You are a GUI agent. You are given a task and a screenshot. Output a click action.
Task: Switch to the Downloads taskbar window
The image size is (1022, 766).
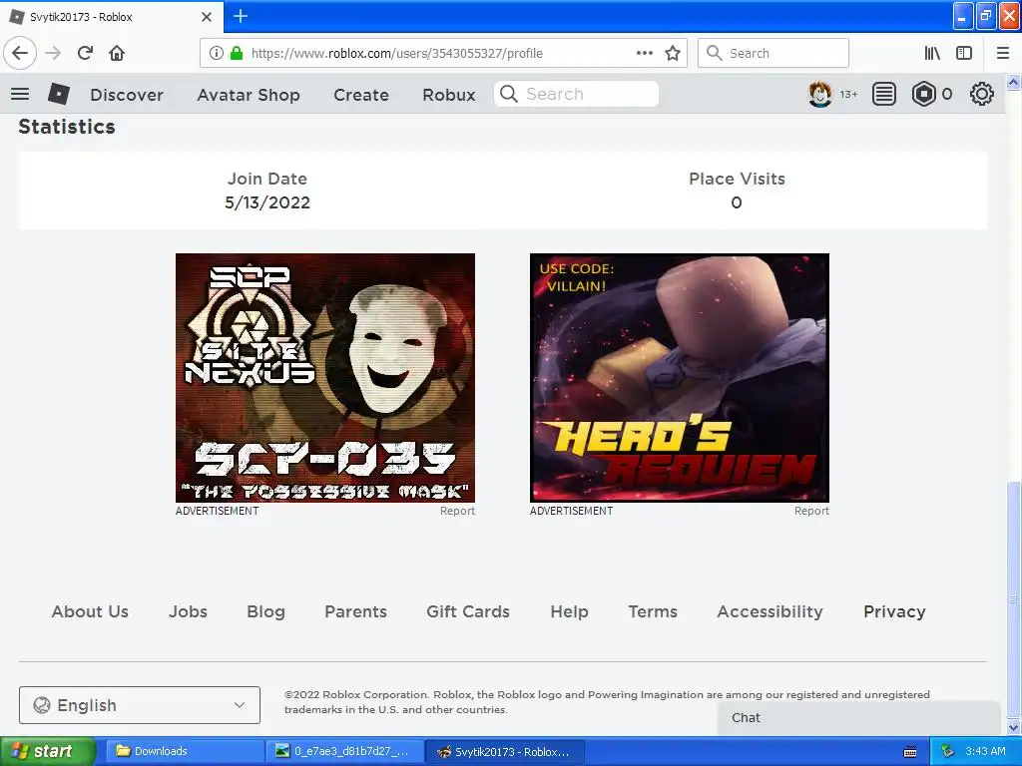point(185,752)
